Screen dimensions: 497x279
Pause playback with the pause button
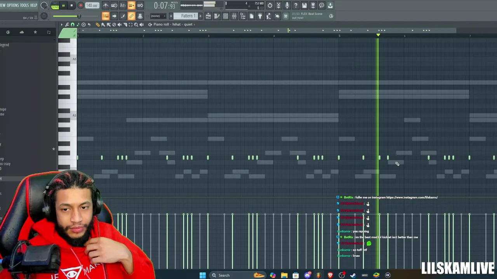63,5
